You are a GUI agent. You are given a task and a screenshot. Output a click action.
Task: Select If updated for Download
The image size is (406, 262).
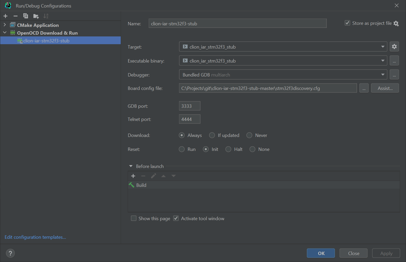coord(212,135)
